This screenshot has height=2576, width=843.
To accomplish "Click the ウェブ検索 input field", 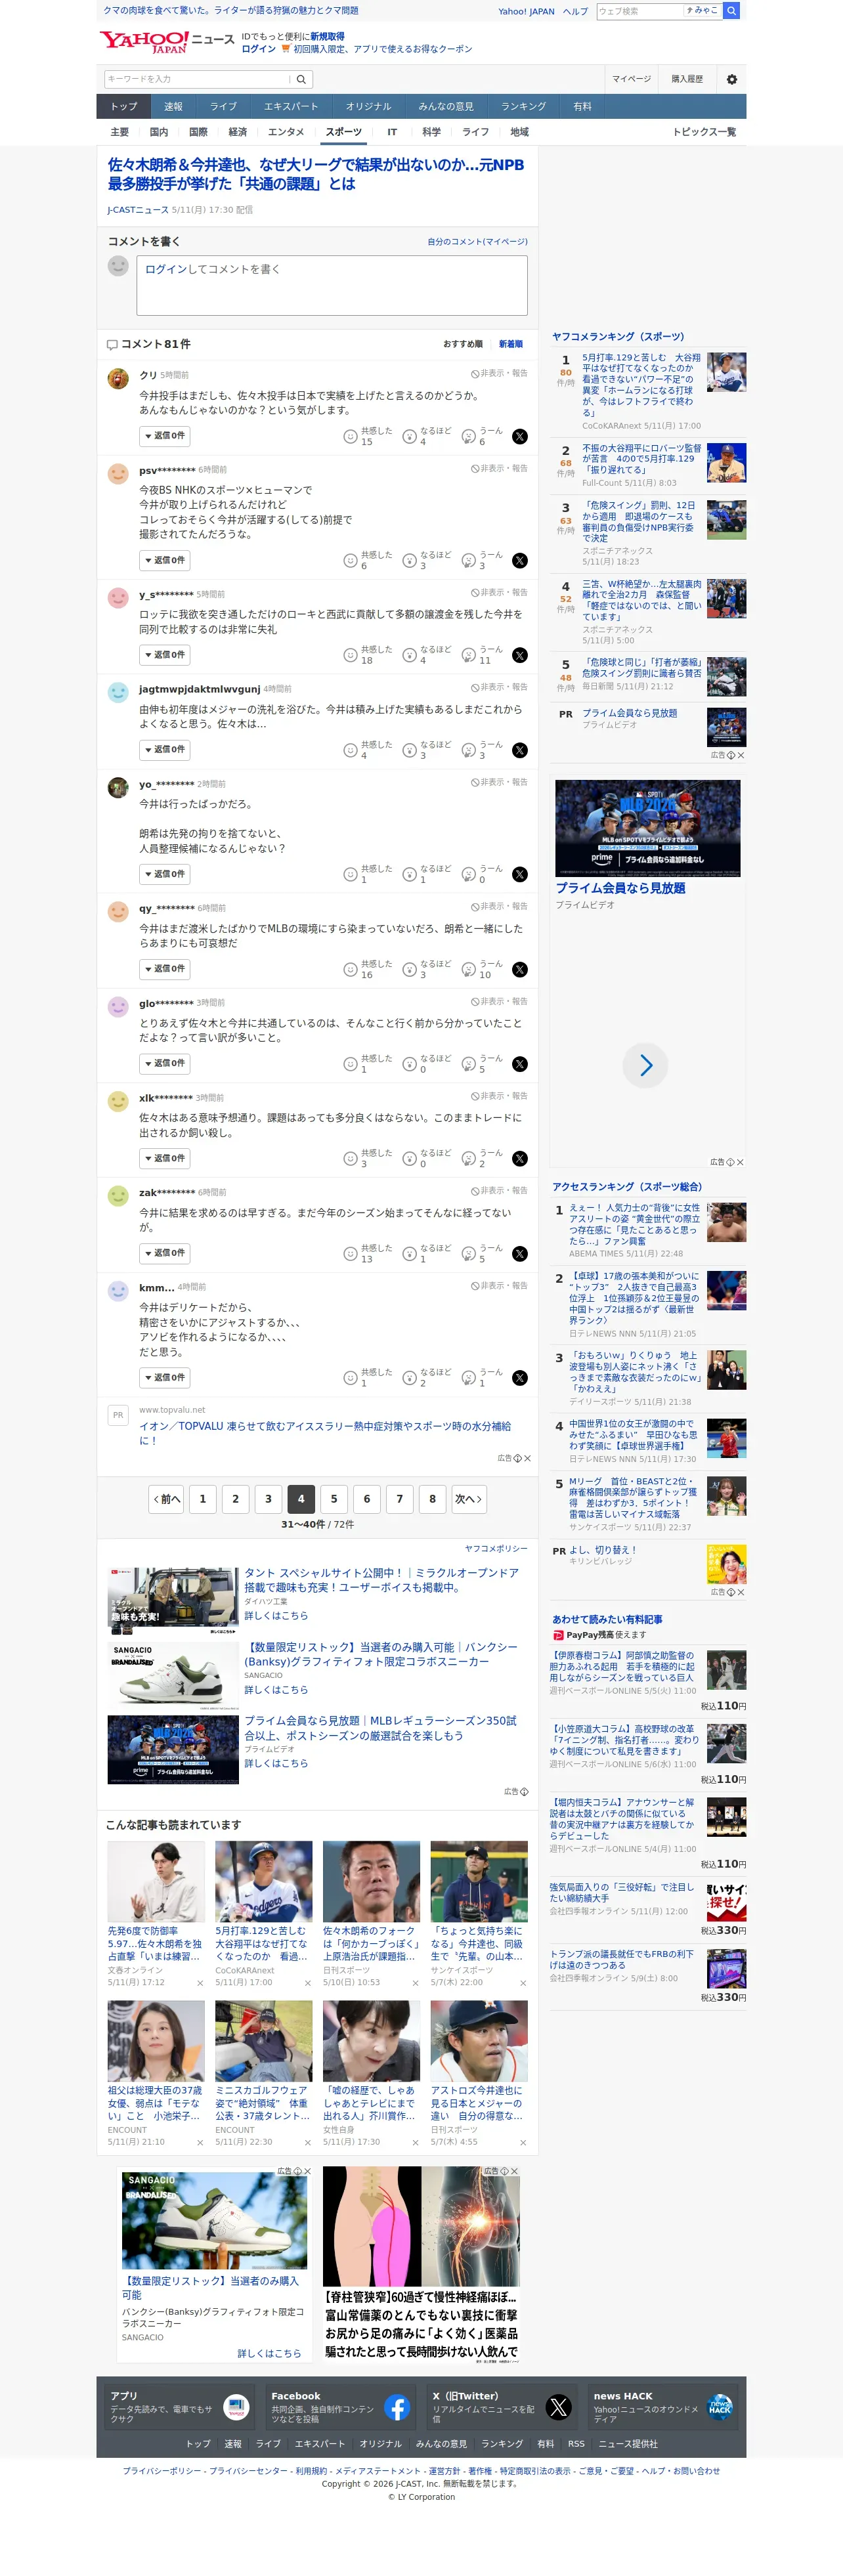I will pos(639,11).
